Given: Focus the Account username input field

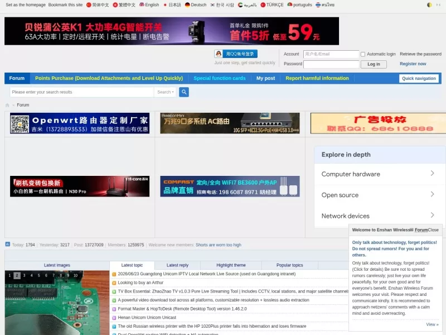Looking at the screenshot, I should (331, 54).
